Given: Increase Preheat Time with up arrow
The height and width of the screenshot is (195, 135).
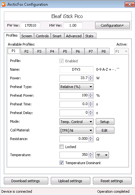Looking at the screenshot, I should pyautogui.click(x=91, y=103).
